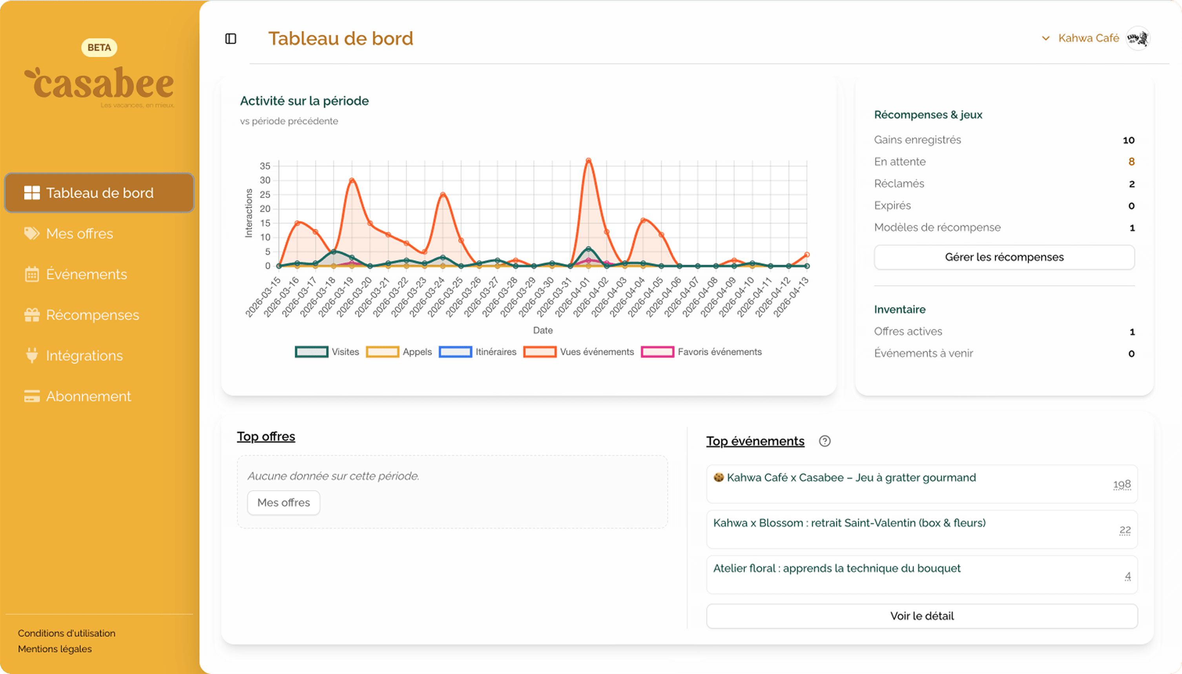Click the Gérer les récompenses button
1182x674 pixels.
click(x=1004, y=257)
